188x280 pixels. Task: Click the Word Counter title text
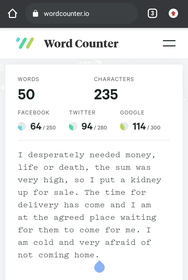[81, 43]
